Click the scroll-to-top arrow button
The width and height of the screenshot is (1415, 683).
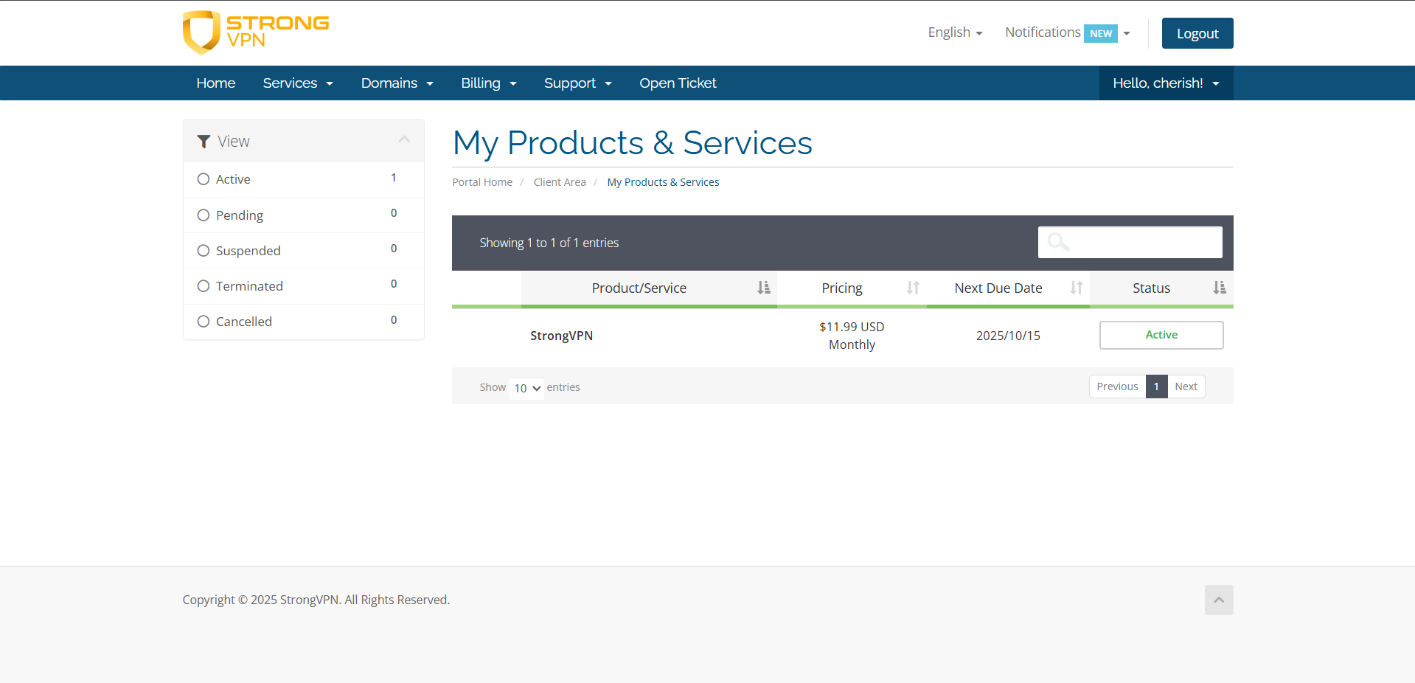(x=1218, y=600)
